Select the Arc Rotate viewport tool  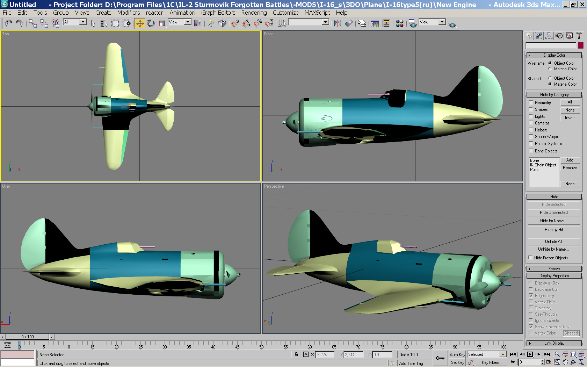click(573, 362)
